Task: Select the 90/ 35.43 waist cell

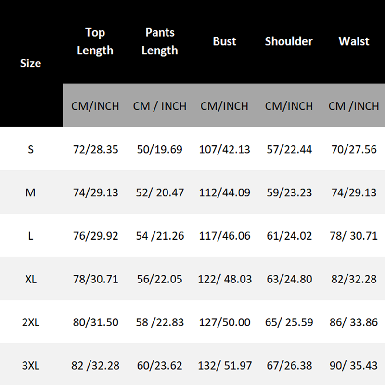Action: point(354,366)
